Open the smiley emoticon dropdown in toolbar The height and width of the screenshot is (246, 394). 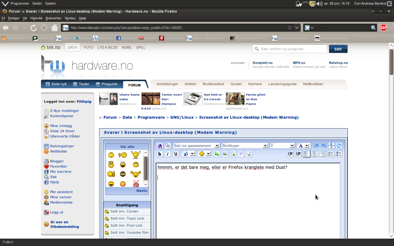(x=204, y=154)
